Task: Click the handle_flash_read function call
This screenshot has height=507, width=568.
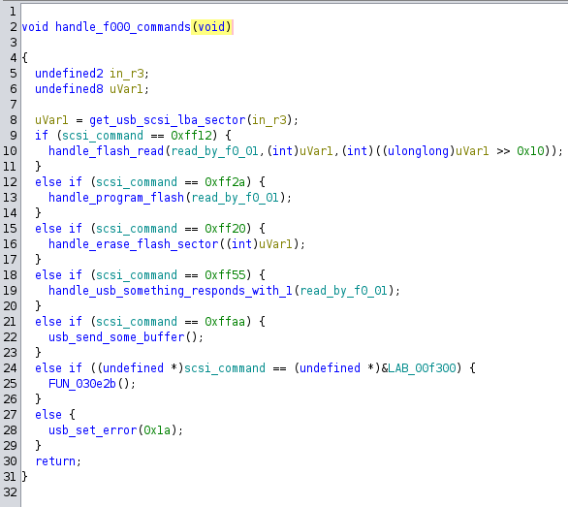Action: 107,151
